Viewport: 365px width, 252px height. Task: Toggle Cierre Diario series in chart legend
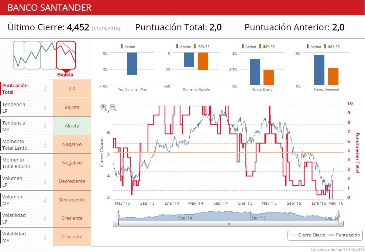click(308, 235)
